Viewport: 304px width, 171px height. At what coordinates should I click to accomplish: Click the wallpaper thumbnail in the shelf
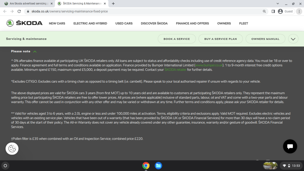270,166
